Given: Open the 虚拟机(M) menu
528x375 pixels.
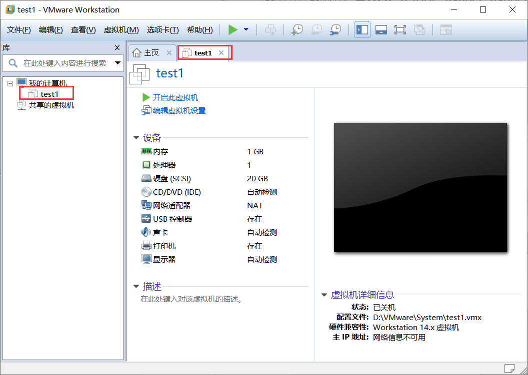Looking at the screenshot, I should 121,30.
